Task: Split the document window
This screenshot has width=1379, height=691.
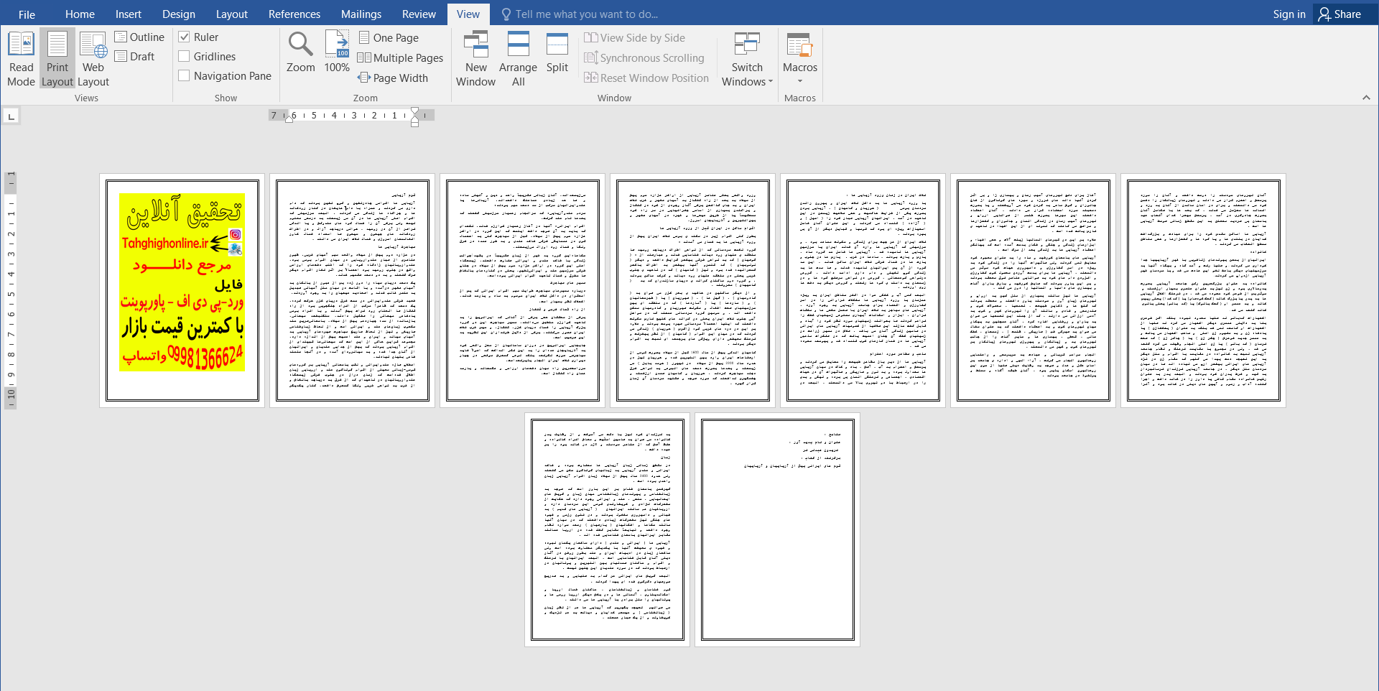Action: click(x=557, y=52)
